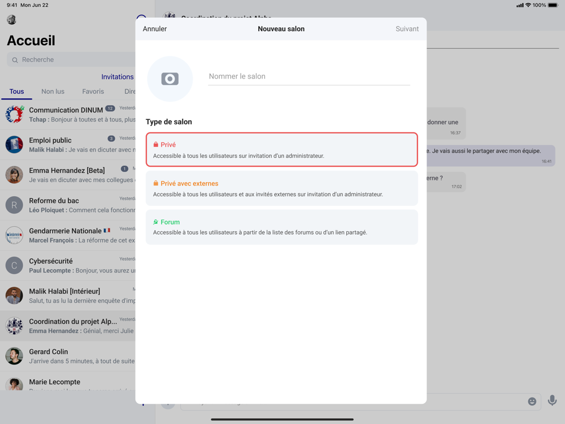Viewport: 565px width, 424px height.
Task: Click the 16:41 message bubble in chat
Action: tap(490, 156)
